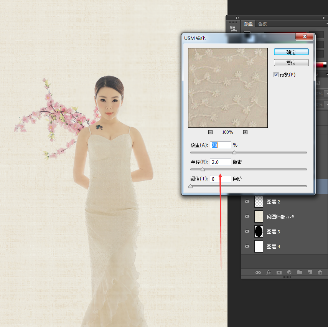Hide the 修图师郝立拴 layer

coord(247,216)
